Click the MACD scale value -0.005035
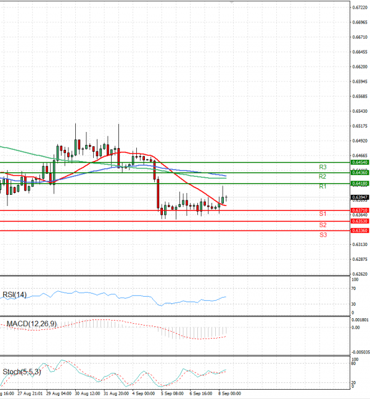Screen dimensions: 370x399 point(361,352)
